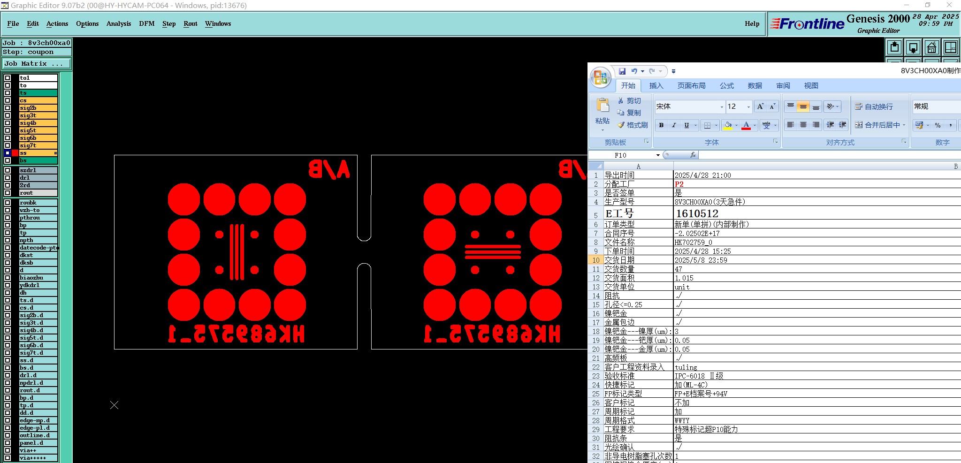Screen dimensions: 961x463
Task: Open the DFM menu in Genesis
Action: tap(147, 23)
